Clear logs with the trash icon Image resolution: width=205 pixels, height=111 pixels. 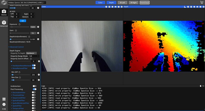tap(201, 86)
